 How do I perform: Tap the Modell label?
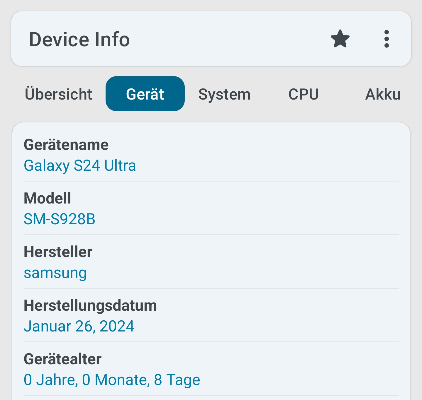pos(47,198)
